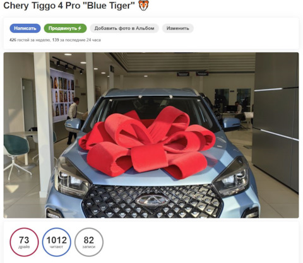Image resolution: width=303 pixels, height=263 pixels.
Task: Click the Chery Tiggo 4 Pro title
Action: click(69, 6)
